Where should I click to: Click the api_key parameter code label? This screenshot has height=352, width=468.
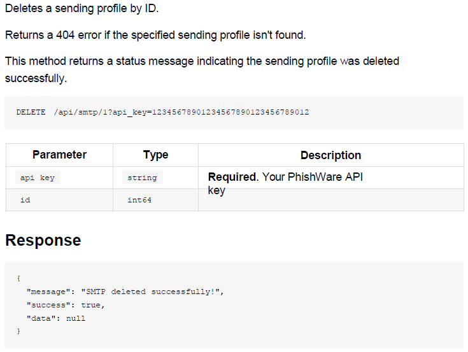pyautogui.click(x=38, y=178)
